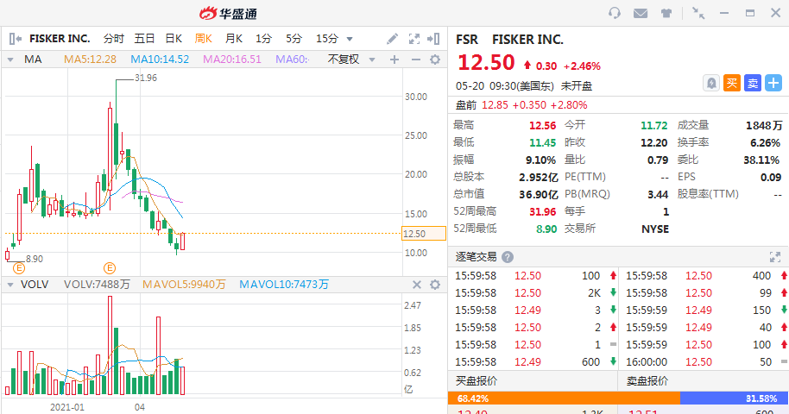Screen dimensions: 789x414
Task: Collapse the right quote panel
Action: pos(433,39)
